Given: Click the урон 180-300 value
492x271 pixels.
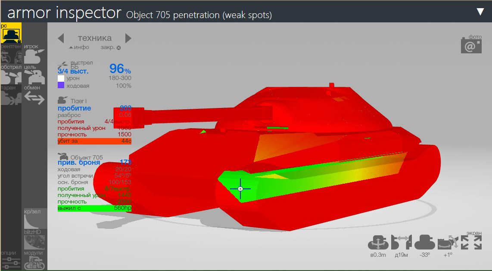Looking at the screenshot, I should pyautogui.click(x=120, y=78).
